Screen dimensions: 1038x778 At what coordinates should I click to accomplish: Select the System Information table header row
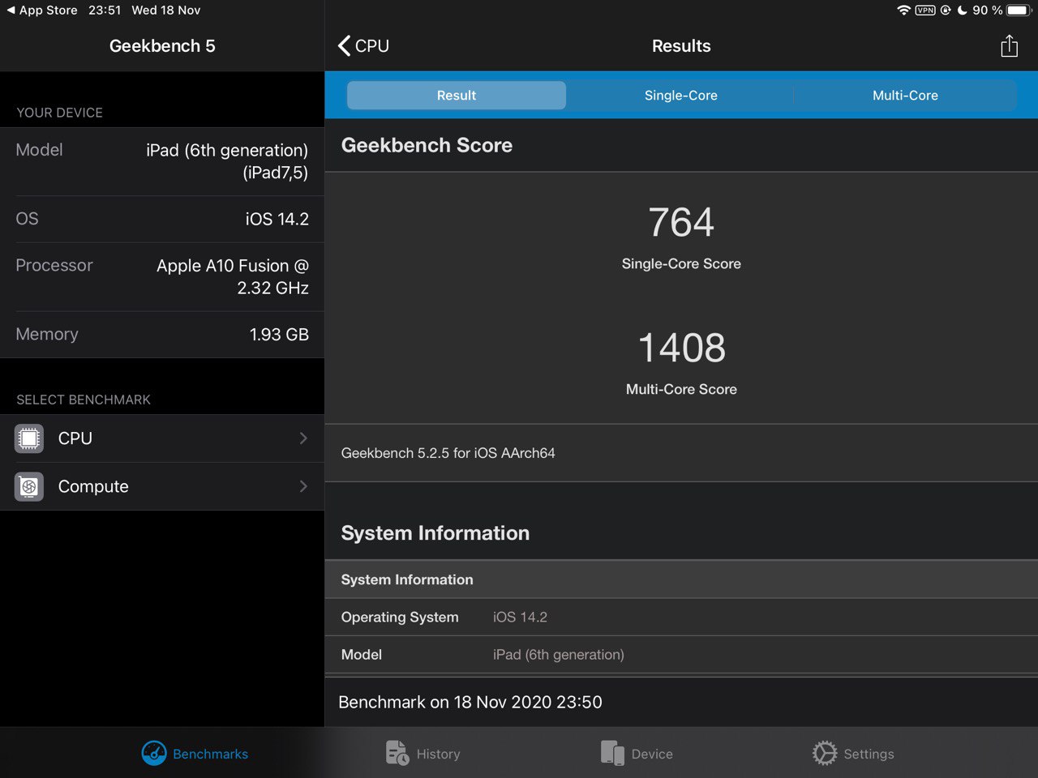click(x=681, y=579)
